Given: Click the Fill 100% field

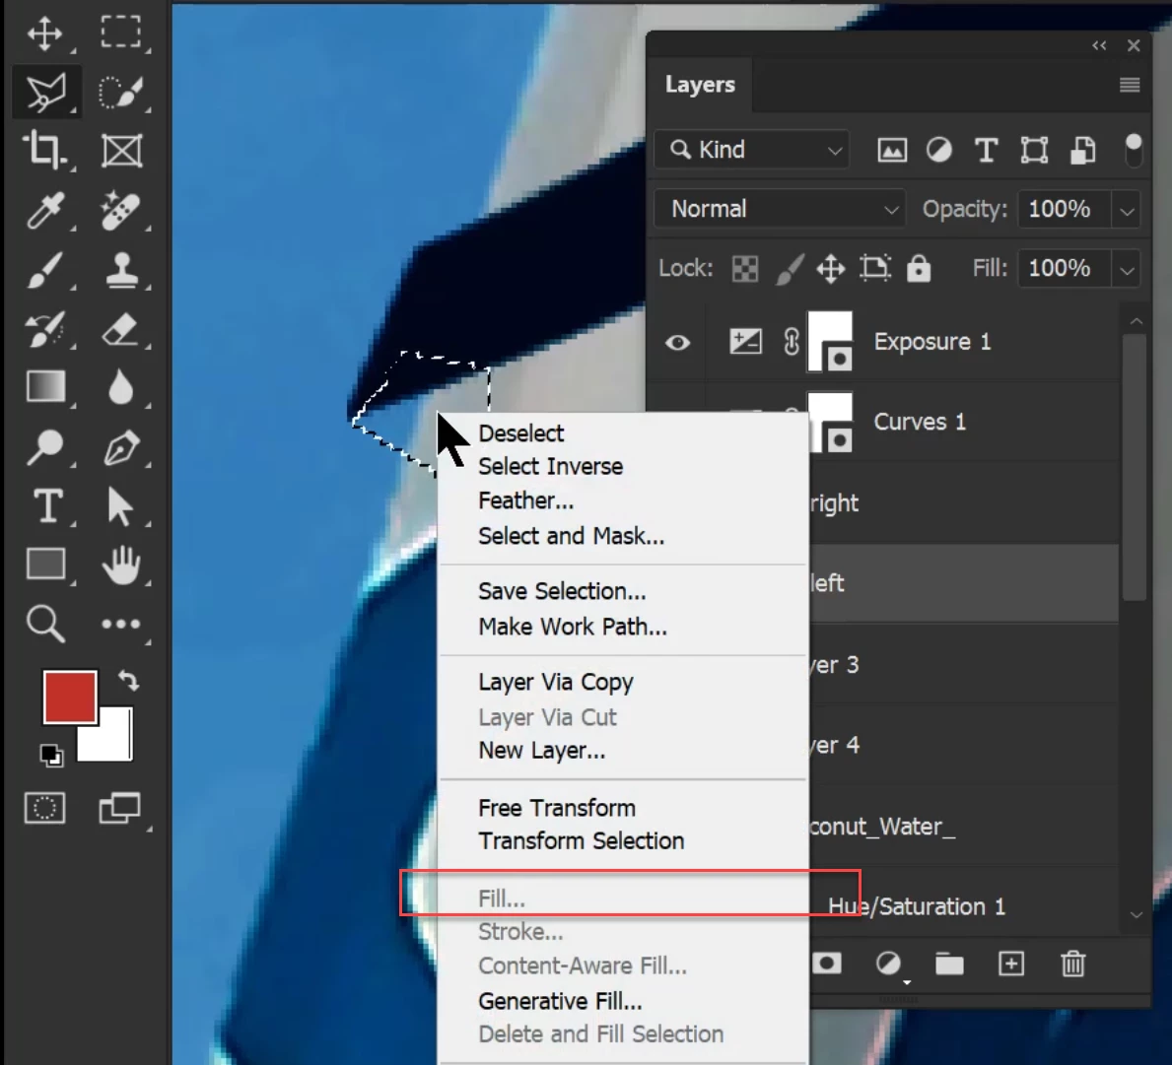Looking at the screenshot, I should (x=1065, y=269).
